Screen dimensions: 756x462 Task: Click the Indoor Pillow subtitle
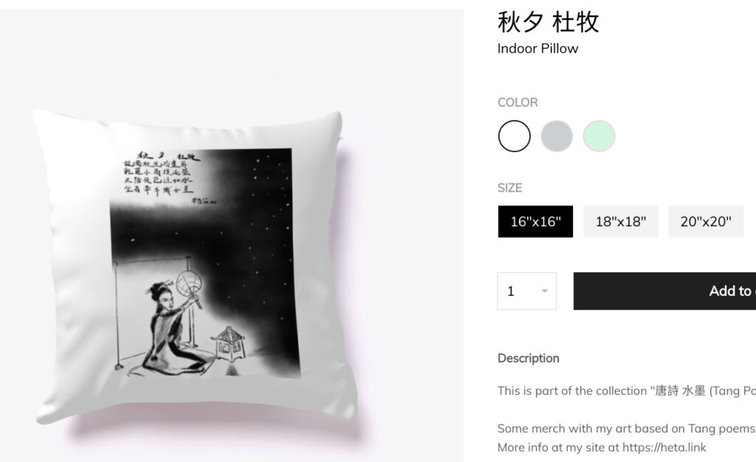tap(537, 48)
